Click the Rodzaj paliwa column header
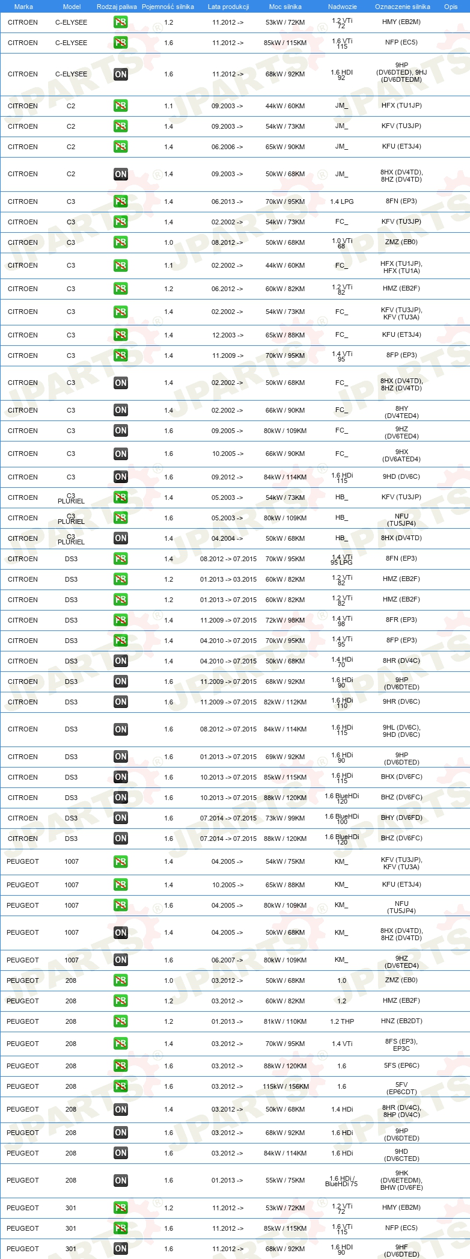 117,7
